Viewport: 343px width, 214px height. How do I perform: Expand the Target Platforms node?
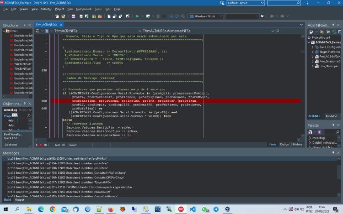click(x=313, y=52)
